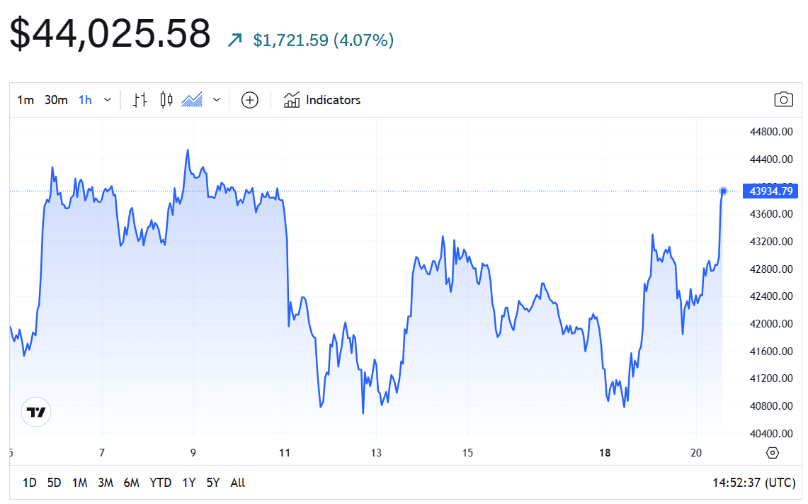Switch interval to 30m
The width and height of the screenshot is (808, 504).
pyautogui.click(x=56, y=100)
